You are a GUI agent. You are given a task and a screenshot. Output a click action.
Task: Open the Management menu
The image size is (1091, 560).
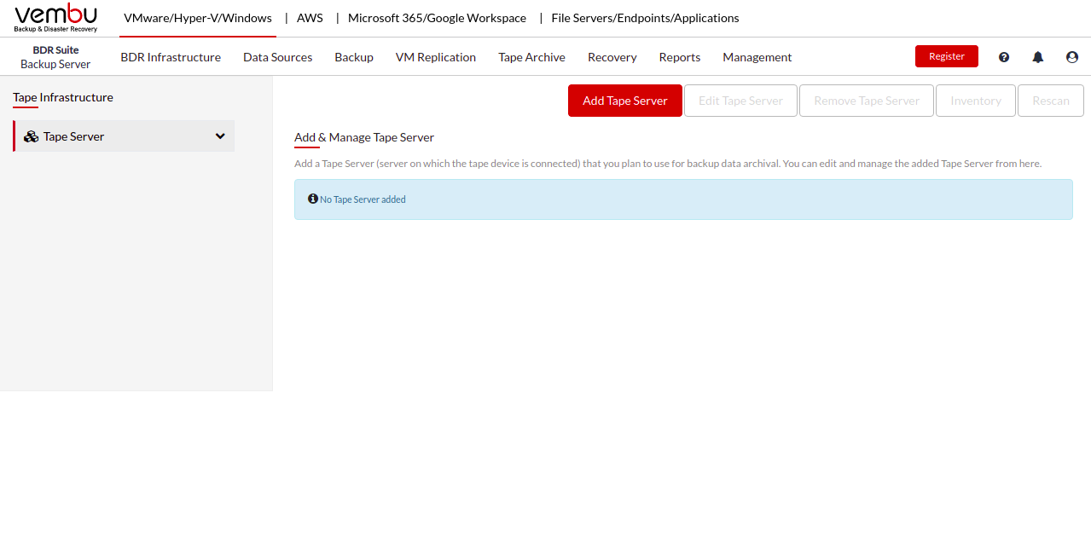click(x=757, y=57)
